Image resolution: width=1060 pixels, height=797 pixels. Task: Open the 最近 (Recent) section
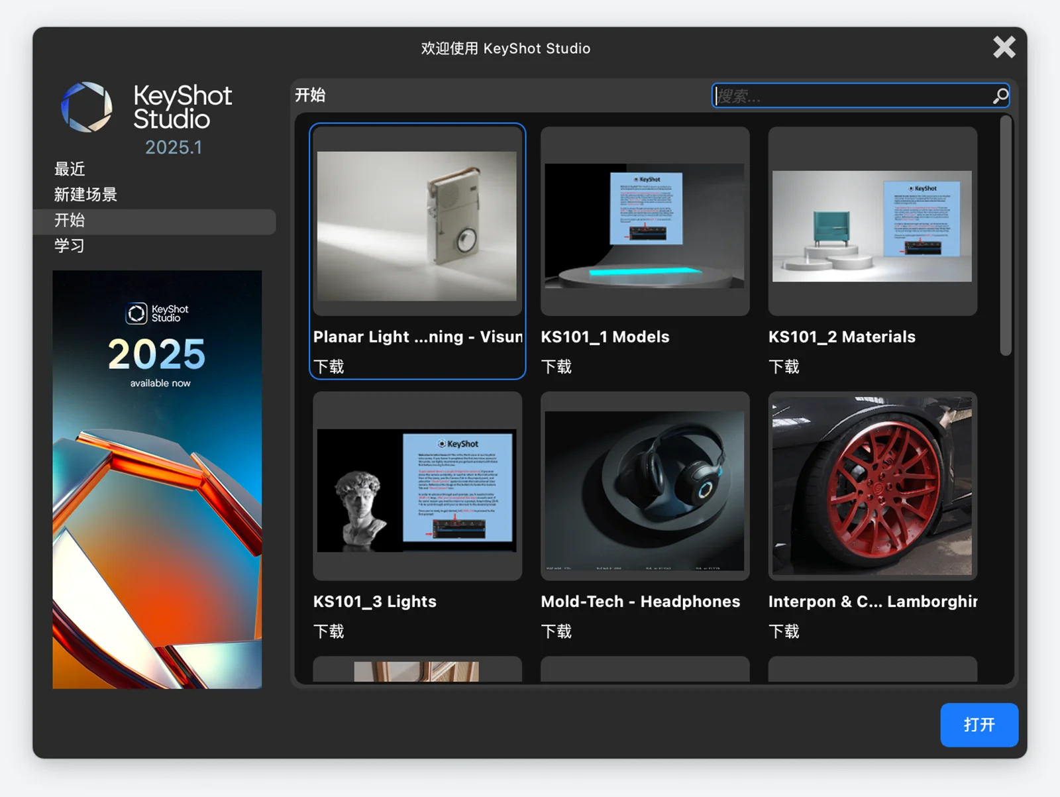(x=70, y=170)
